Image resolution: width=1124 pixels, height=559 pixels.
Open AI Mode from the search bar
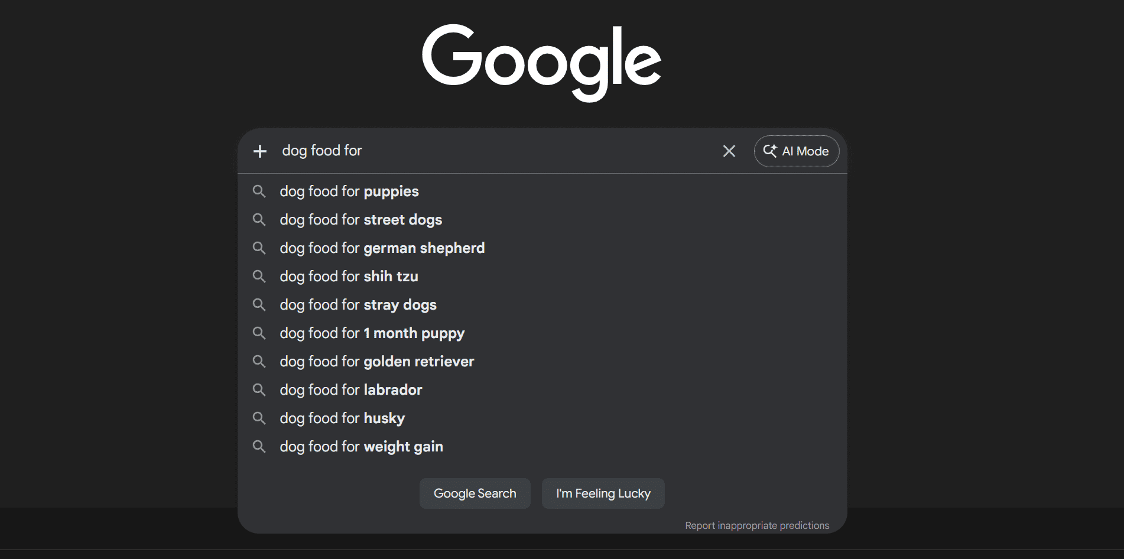tap(796, 151)
